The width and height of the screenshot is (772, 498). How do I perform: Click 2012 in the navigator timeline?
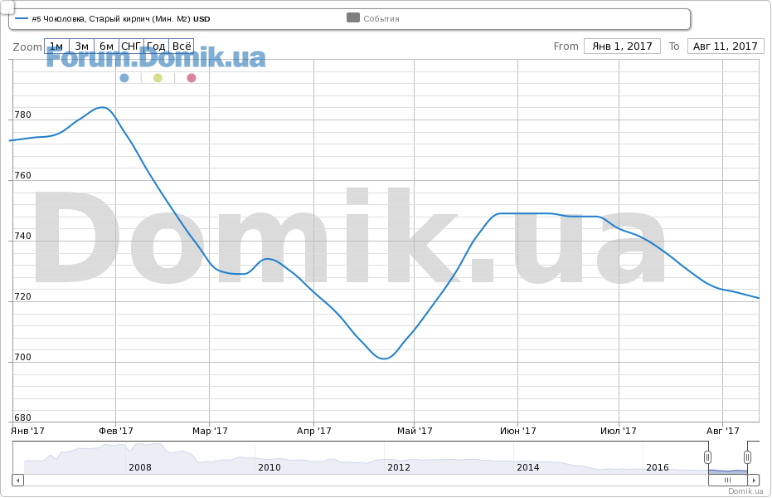point(399,467)
